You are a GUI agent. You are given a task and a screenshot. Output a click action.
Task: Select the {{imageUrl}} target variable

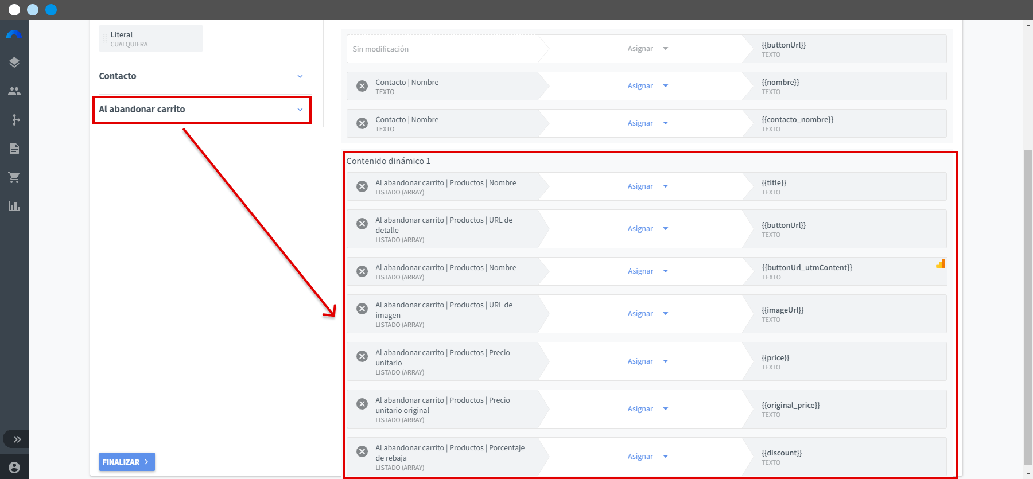(x=845, y=314)
